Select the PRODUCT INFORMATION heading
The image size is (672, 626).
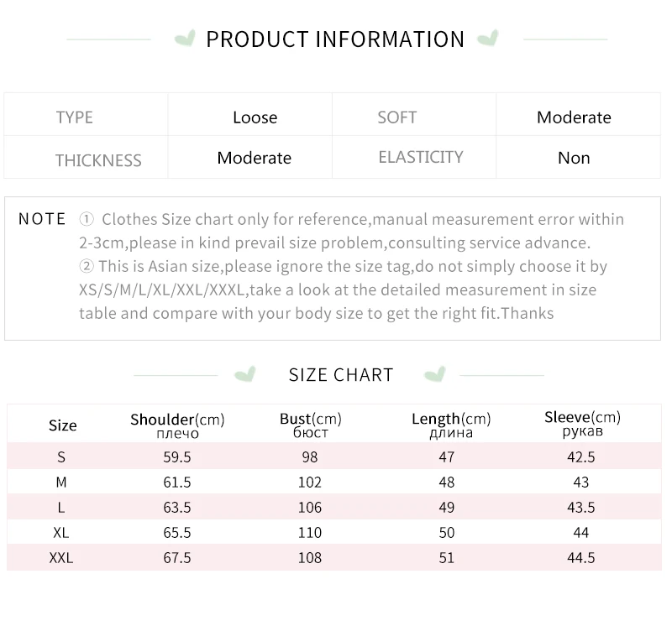coord(335,39)
